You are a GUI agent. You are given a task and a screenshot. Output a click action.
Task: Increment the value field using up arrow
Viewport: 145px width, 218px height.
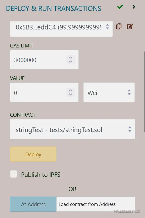(x=70, y=91)
